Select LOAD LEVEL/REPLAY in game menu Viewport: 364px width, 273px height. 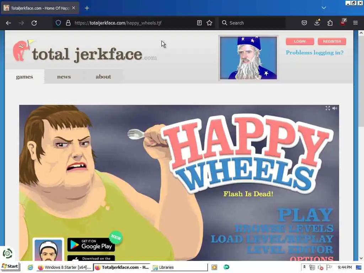click(272, 239)
